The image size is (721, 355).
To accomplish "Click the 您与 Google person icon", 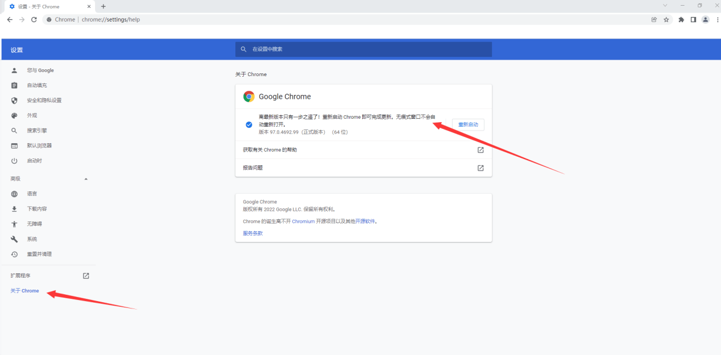I will 15,70.
